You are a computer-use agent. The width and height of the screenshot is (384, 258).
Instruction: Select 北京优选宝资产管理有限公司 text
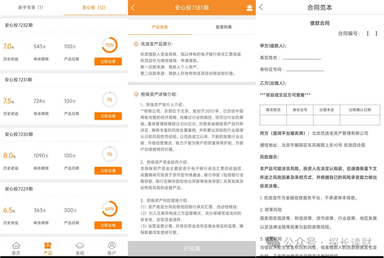click(x=340, y=133)
